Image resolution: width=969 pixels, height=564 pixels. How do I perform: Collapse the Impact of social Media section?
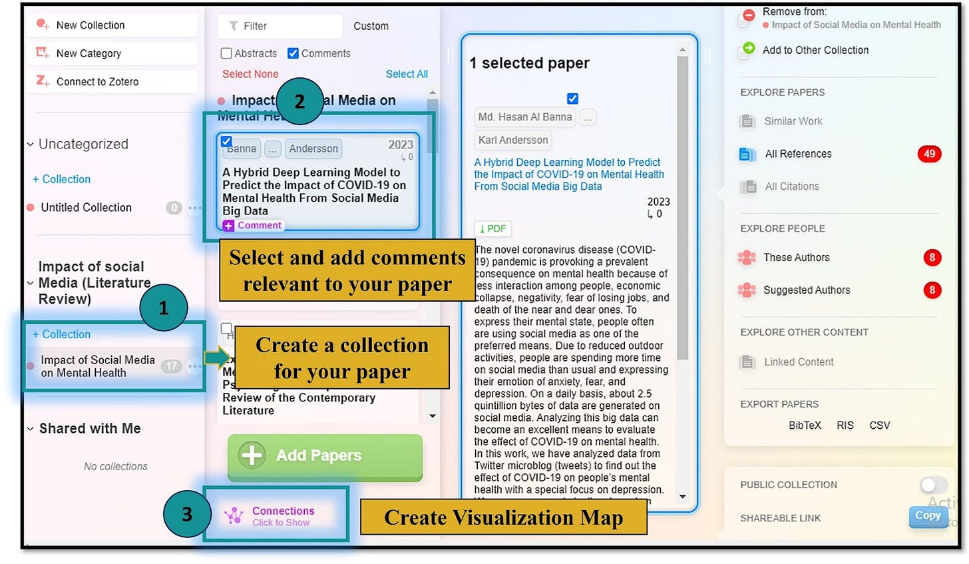click(x=29, y=282)
